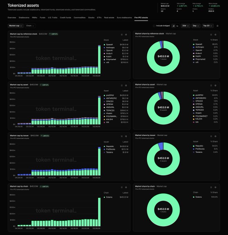The height and width of the screenshot is (235, 228).
Task: Click the tallest bar in Market cap by chain chart
Action: (x=99, y=212)
